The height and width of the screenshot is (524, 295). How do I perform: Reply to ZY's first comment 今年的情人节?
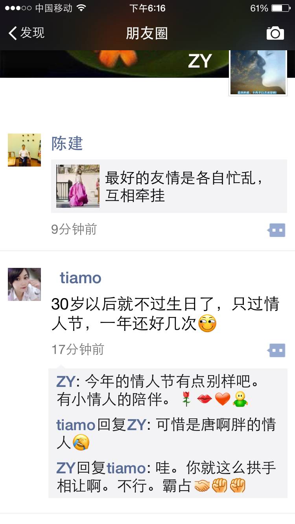168,390
